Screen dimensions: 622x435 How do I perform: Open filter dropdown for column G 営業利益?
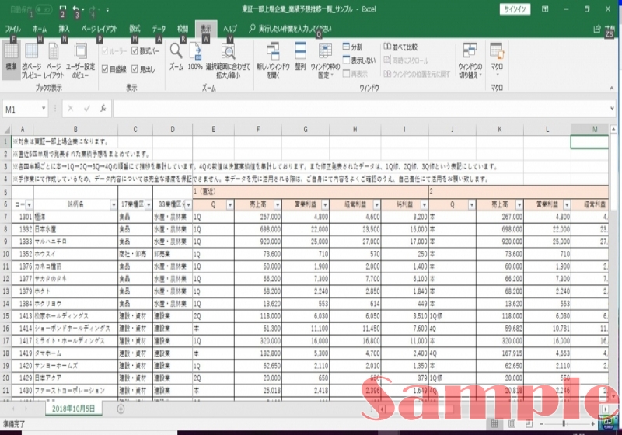(325, 205)
